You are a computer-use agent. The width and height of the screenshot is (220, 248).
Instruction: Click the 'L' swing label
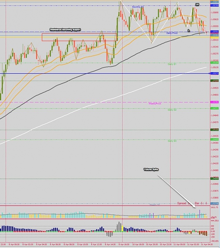coord(189,31)
